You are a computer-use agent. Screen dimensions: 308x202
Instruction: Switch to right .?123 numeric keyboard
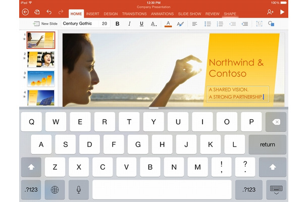click(x=249, y=189)
